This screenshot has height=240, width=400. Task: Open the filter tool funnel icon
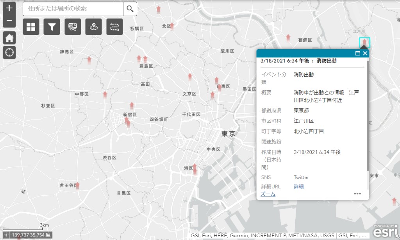(52, 27)
